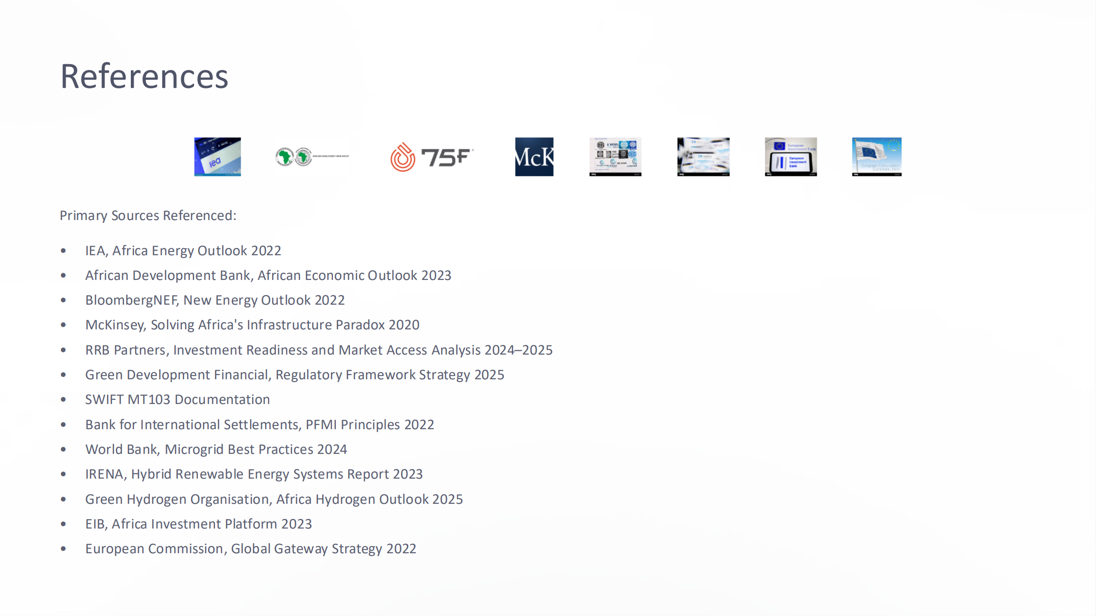The width and height of the screenshot is (1096, 616).
Task: Click McKinsey Infrastructure Paradox 2020 reference
Action: click(x=252, y=325)
